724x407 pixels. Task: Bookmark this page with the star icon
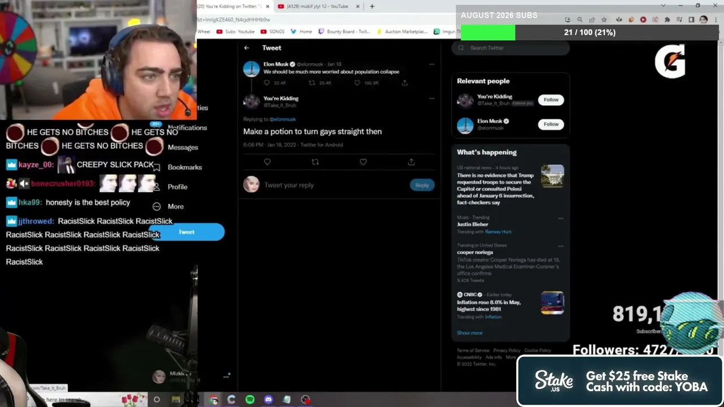[604, 20]
